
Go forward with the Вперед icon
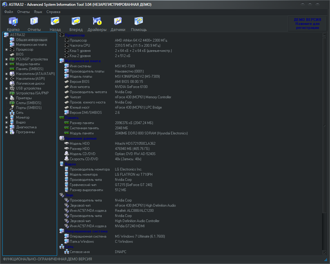coord(76,21)
